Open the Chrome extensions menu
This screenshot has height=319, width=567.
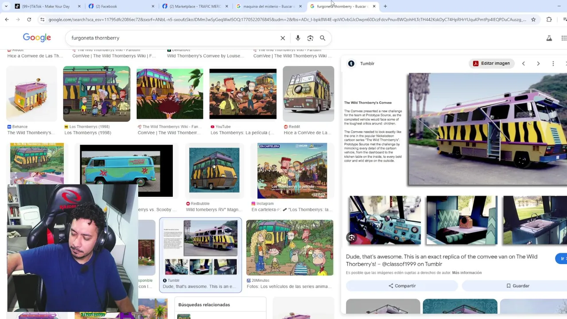(549, 19)
